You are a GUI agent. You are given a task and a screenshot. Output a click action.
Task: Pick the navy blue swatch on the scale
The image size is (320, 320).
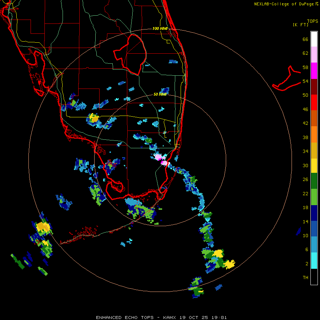click(314, 213)
